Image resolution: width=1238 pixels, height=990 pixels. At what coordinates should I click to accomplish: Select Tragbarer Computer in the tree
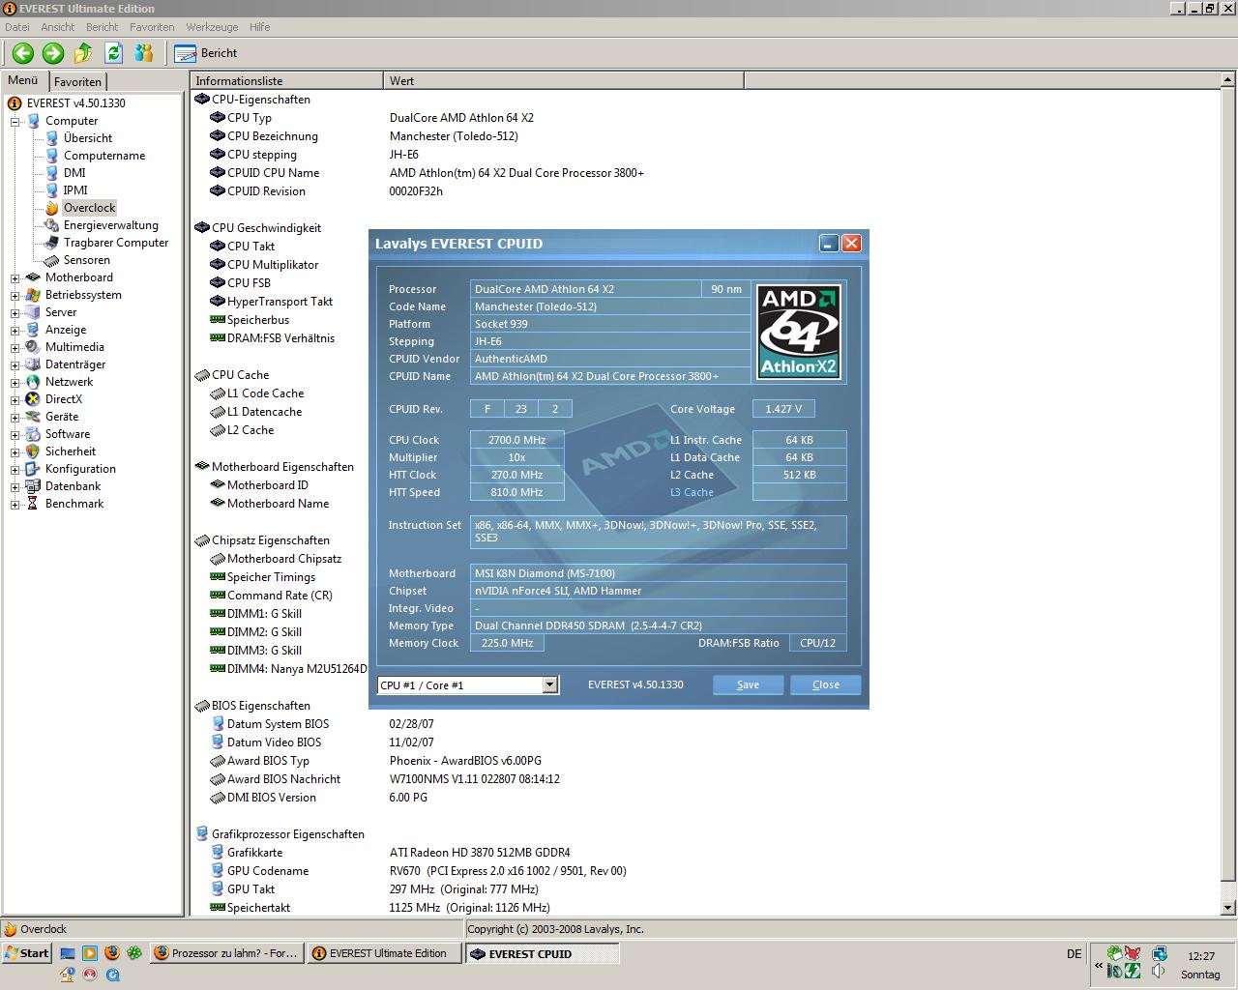pos(116,243)
